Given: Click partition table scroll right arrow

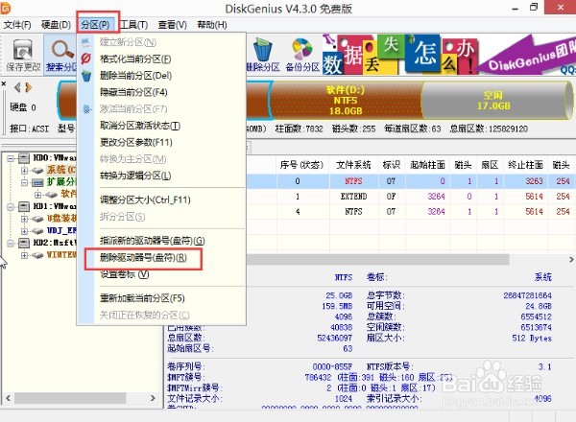Looking at the screenshot, I should coord(571,260).
